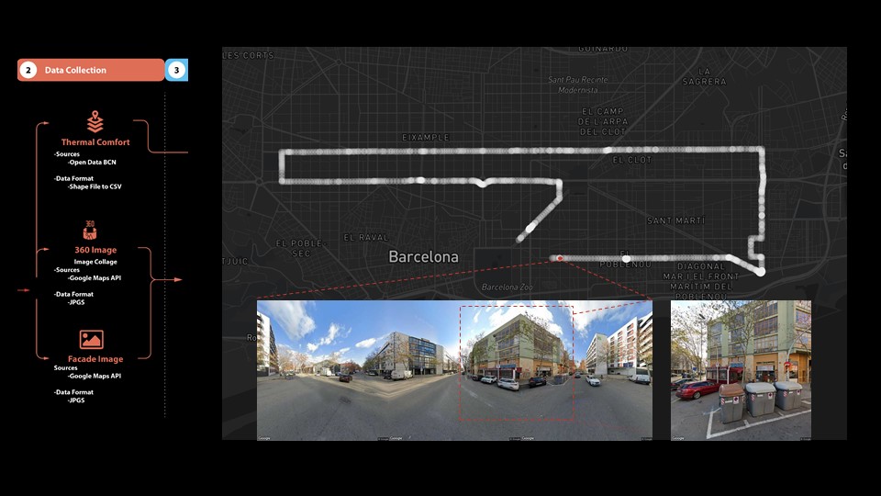Click the LA SAGRERA district label
Viewport: 881px width, 496px height.
point(705,76)
